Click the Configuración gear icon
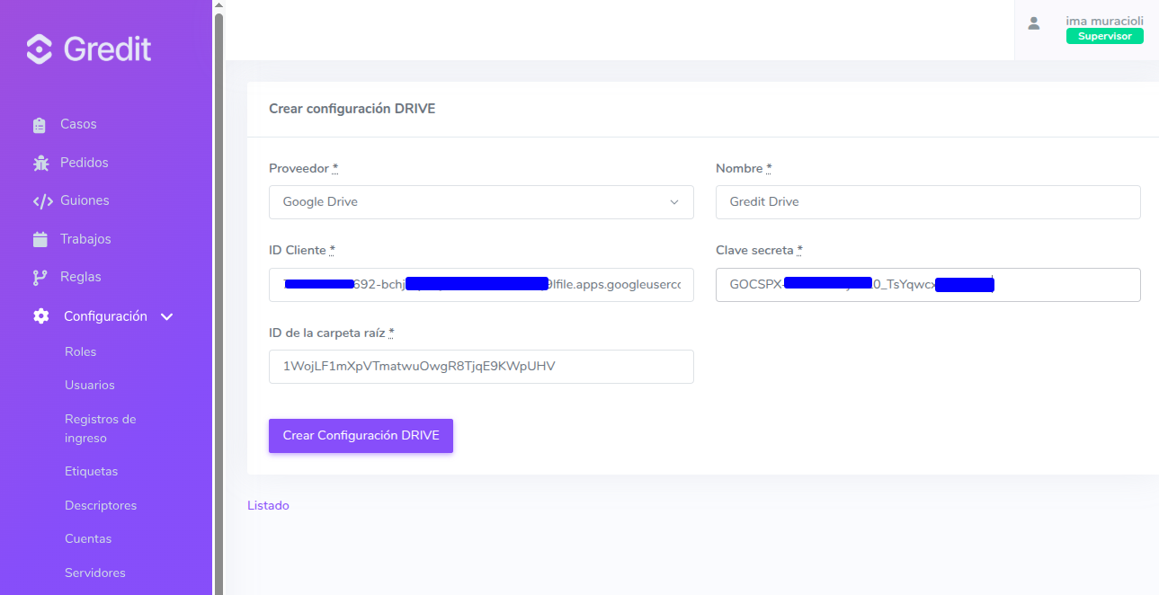This screenshot has height=595, width=1159. 41,316
